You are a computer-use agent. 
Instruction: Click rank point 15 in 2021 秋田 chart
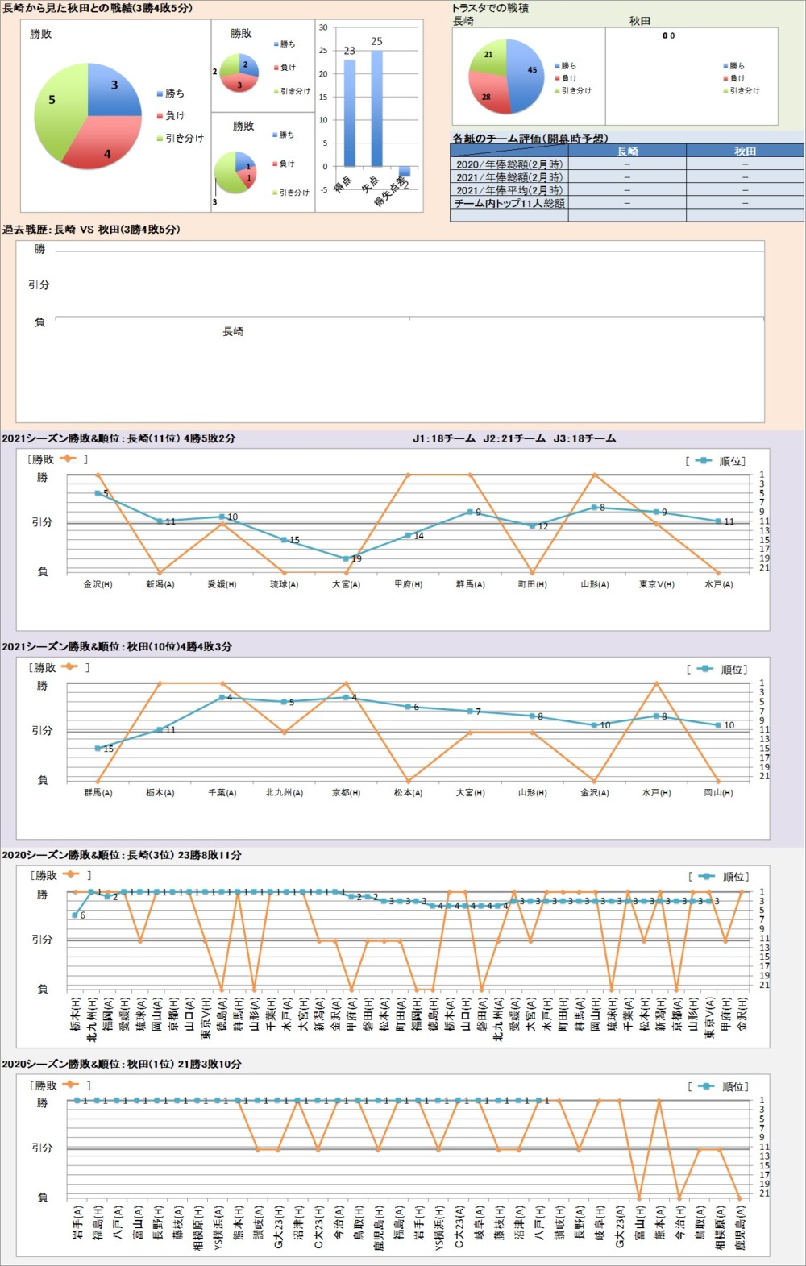(x=98, y=749)
